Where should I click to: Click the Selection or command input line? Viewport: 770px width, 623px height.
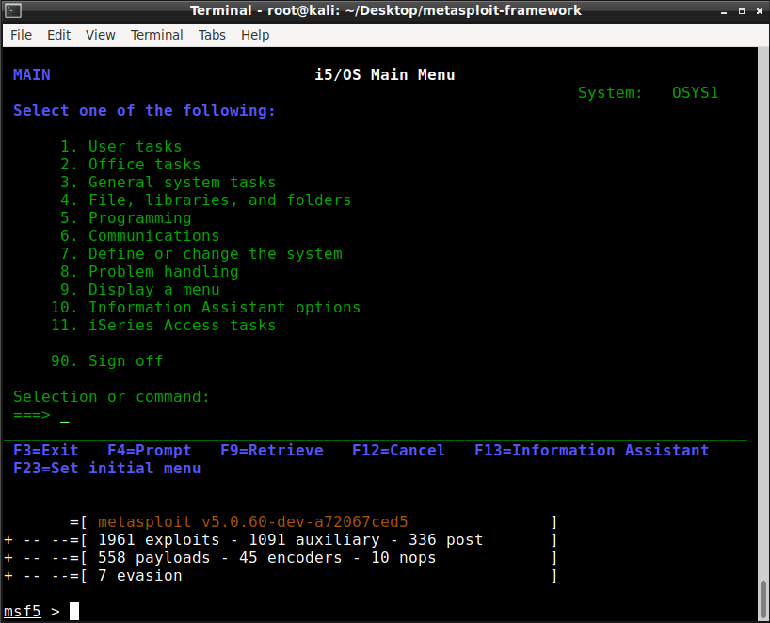click(x=408, y=415)
